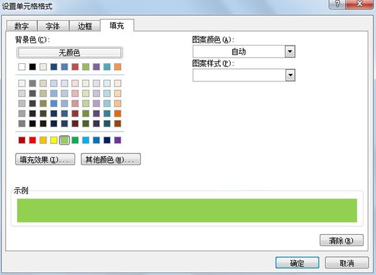Open 其他颜色 more colors dialog
Image resolution: width=376 pixels, height=275 pixels.
point(110,160)
